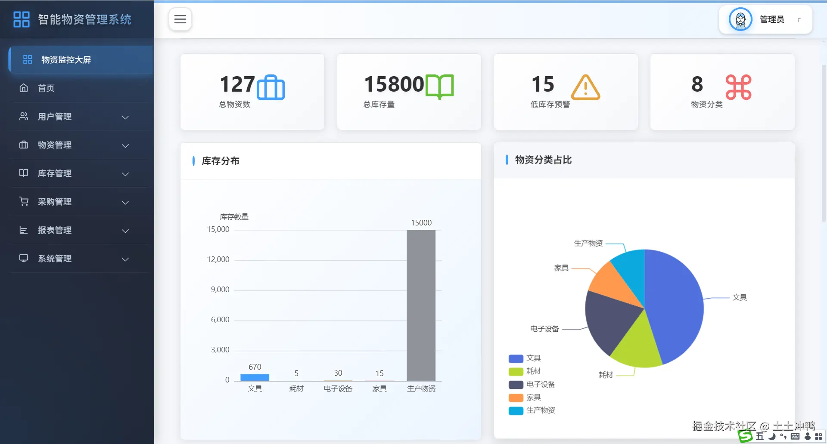Click the 管理员 user avatar
827x444 pixels.
(740, 19)
